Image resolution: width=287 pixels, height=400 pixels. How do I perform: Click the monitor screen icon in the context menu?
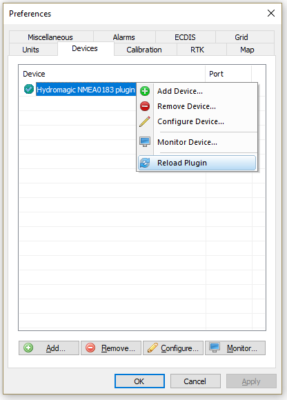tap(145, 142)
